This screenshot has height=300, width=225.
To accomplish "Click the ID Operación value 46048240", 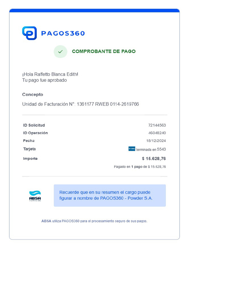I will 157,133.
